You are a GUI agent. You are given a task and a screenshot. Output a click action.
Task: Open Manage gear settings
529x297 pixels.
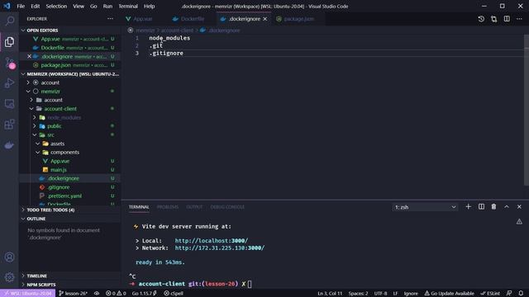pos(9,277)
